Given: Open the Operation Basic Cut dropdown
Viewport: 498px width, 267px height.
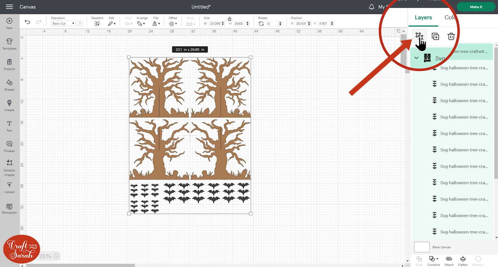Looking at the screenshot, I should tap(63, 24).
